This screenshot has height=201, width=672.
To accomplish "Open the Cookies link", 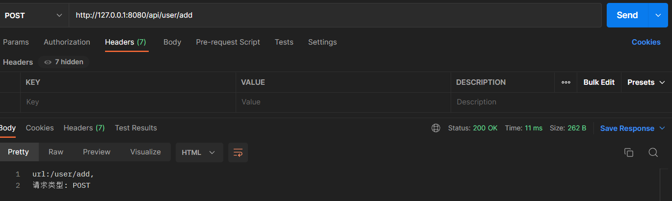I will (x=645, y=42).
